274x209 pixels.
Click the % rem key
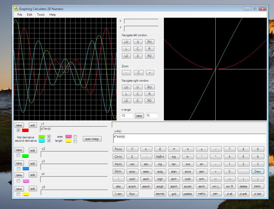(x=119, y=194)
